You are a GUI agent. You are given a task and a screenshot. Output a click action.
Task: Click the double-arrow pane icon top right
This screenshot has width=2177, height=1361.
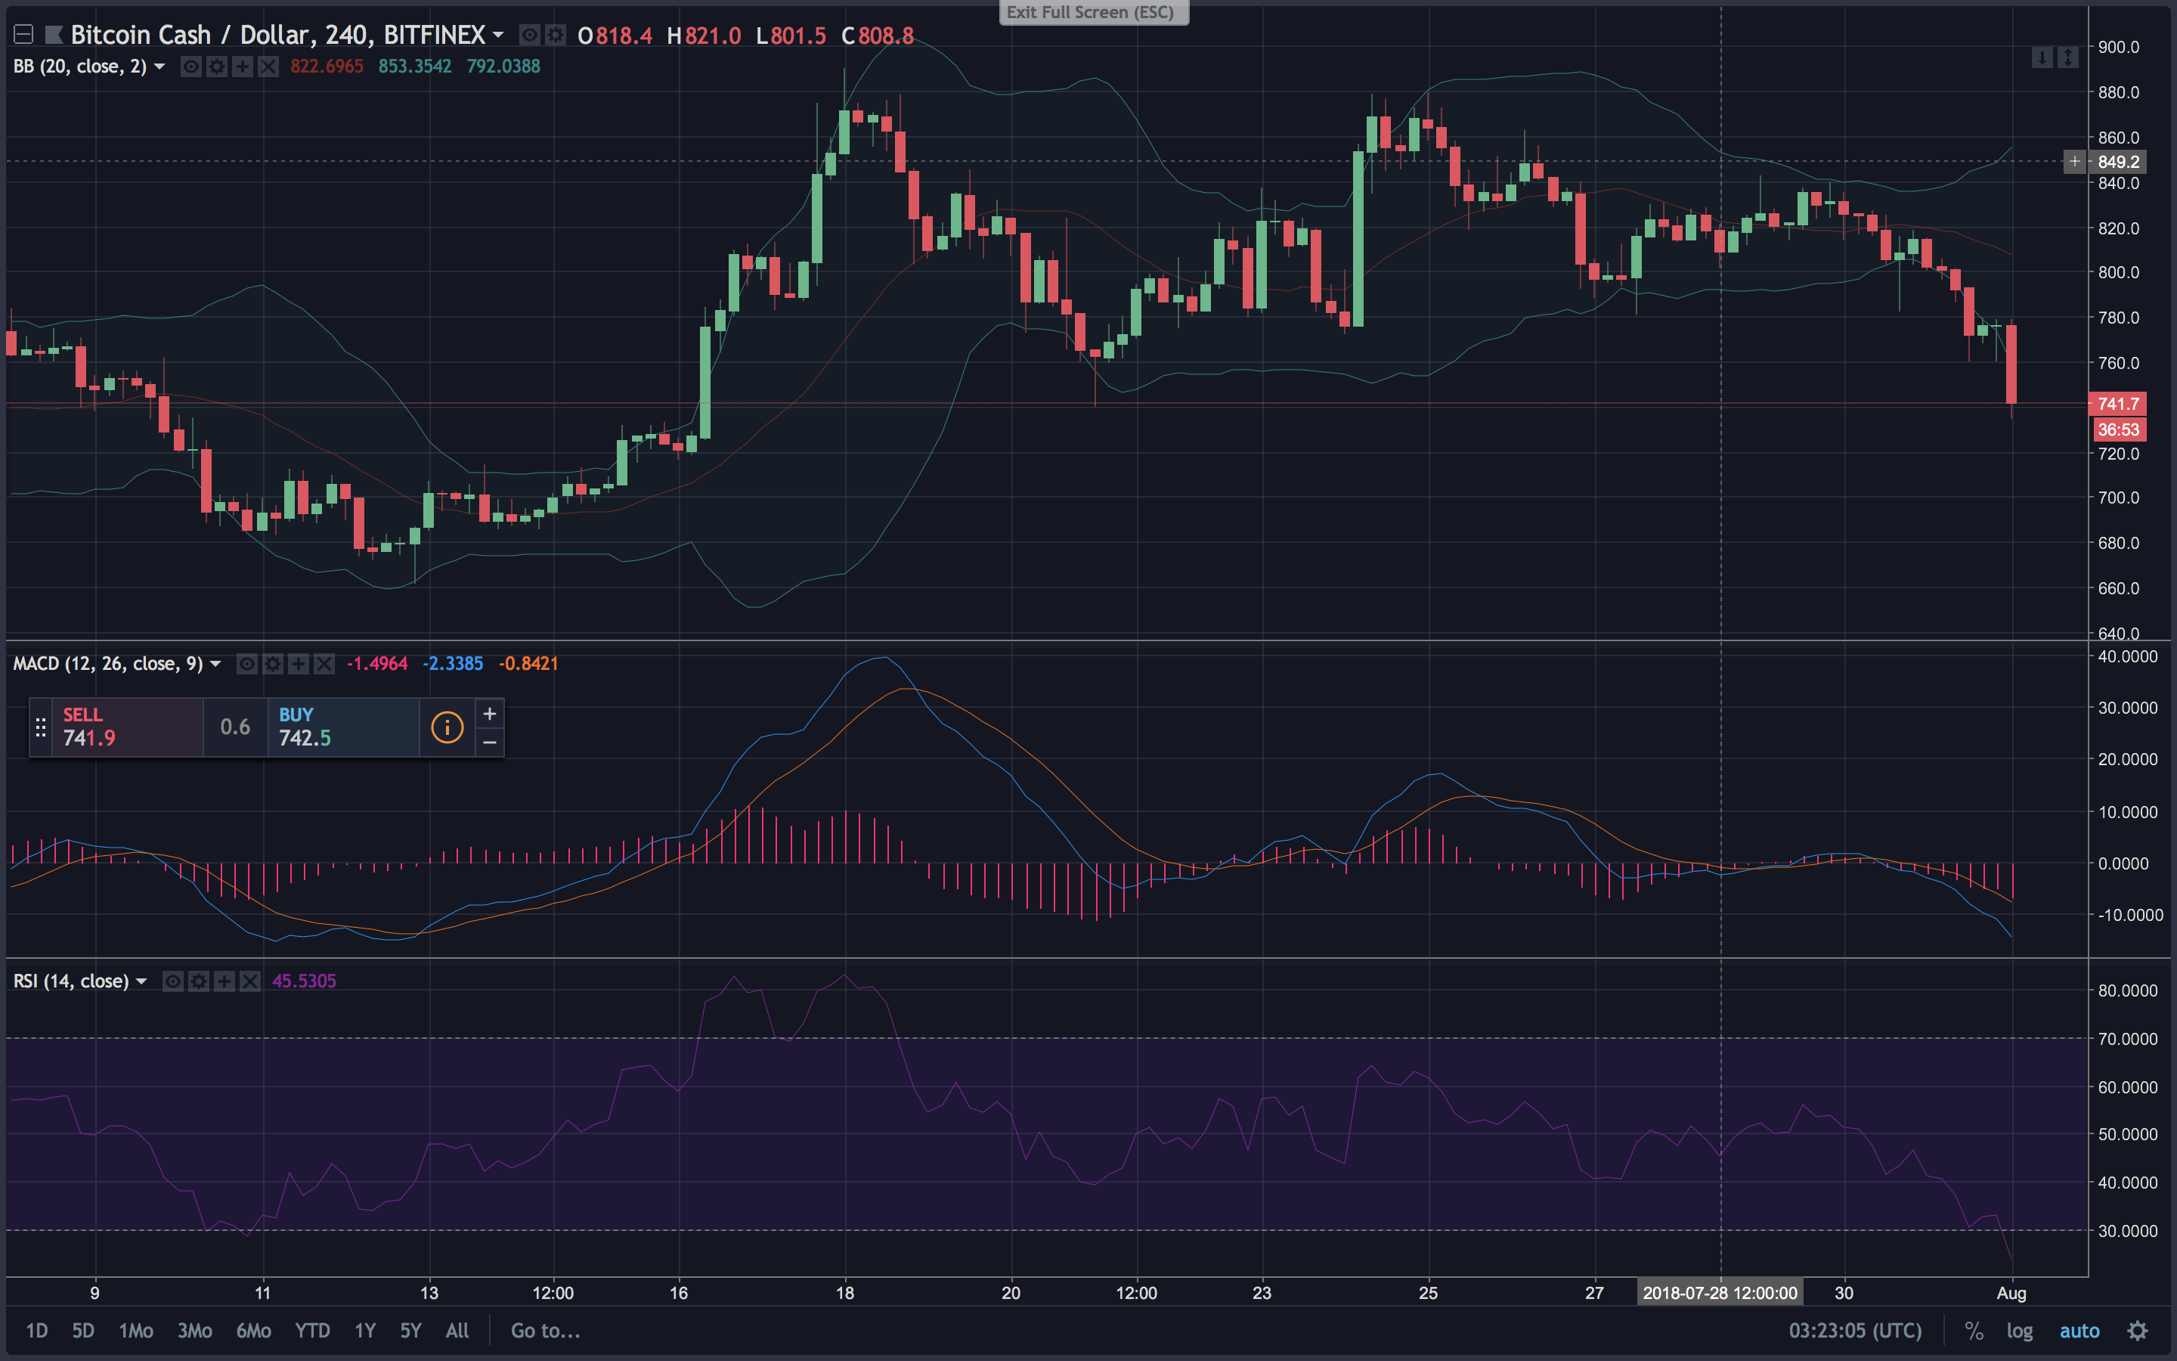[2068, 57]
